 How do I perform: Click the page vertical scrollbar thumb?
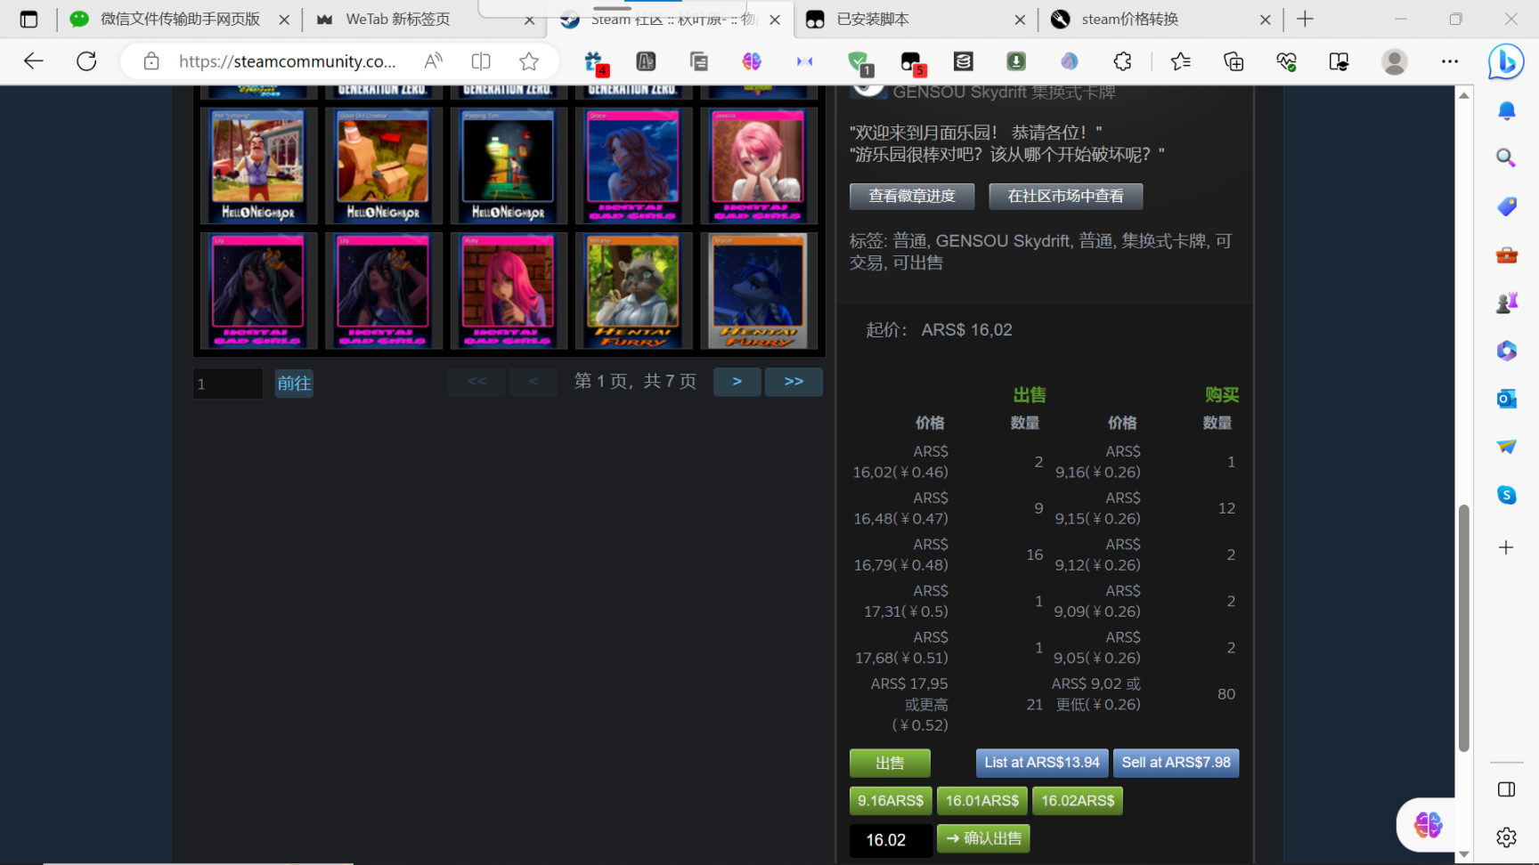coord(1463,628)
